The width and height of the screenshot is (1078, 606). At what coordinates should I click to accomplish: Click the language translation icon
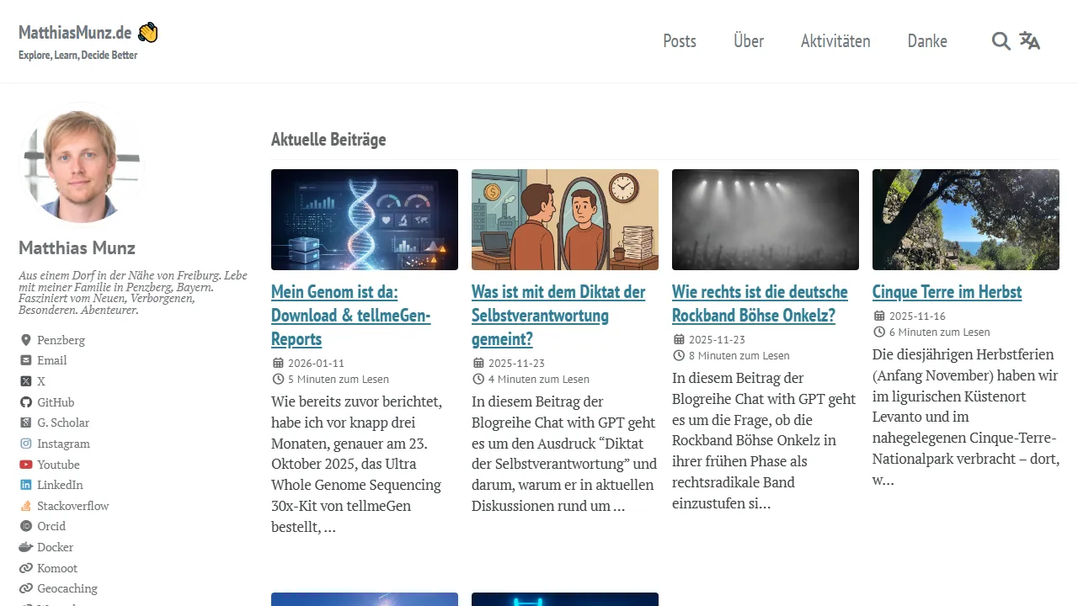pos(1029,40)
